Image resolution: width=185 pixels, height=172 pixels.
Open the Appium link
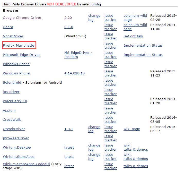(9, 110)
